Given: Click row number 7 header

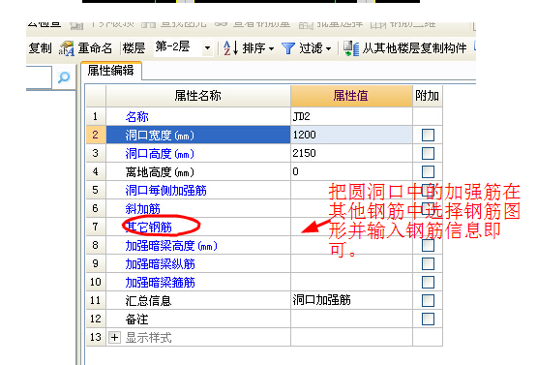Looking at the screenshot, I should pos(96,227).
